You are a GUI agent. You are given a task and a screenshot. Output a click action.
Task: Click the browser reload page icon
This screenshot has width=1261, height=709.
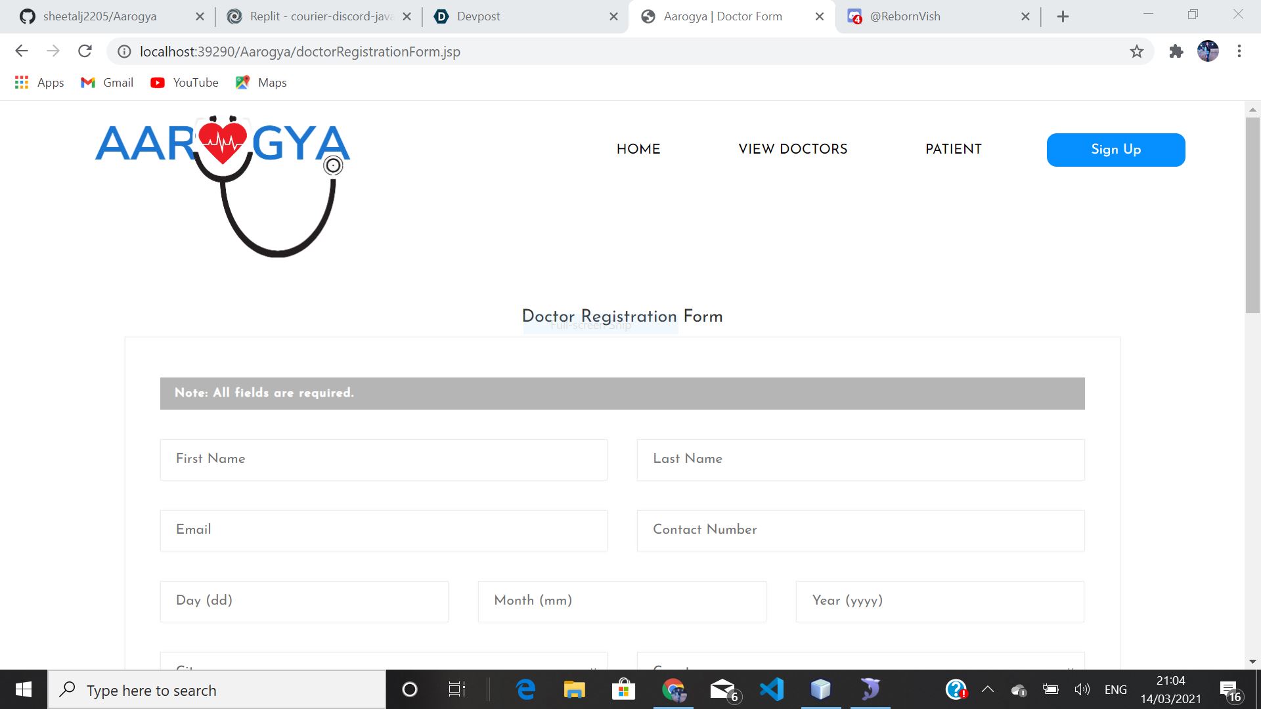[85, 51]
